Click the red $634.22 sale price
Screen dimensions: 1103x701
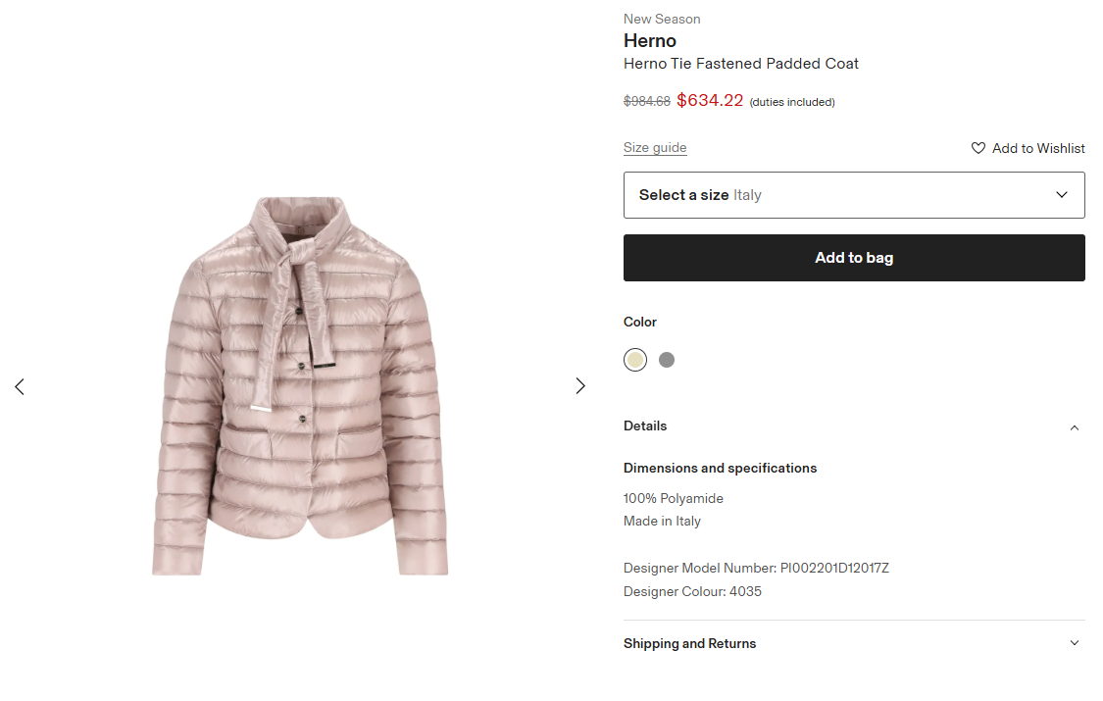tap(710, 100)
